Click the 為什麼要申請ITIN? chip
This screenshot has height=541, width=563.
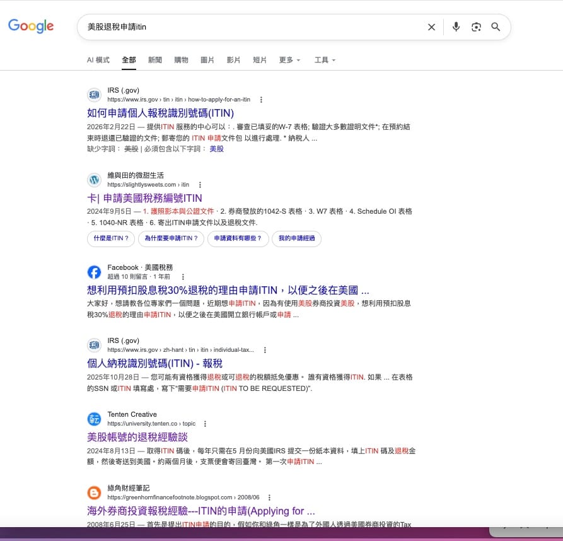click(x=171, y=238)
